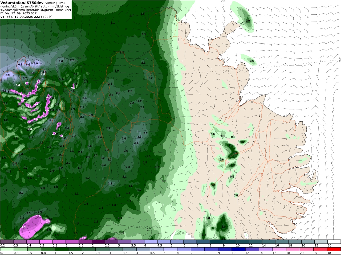Image resolution: width=341 pixels, height=255 pixels.
Task: Pick the darkest purple swatch in snow legend
Action: click(x=98, y=241)
